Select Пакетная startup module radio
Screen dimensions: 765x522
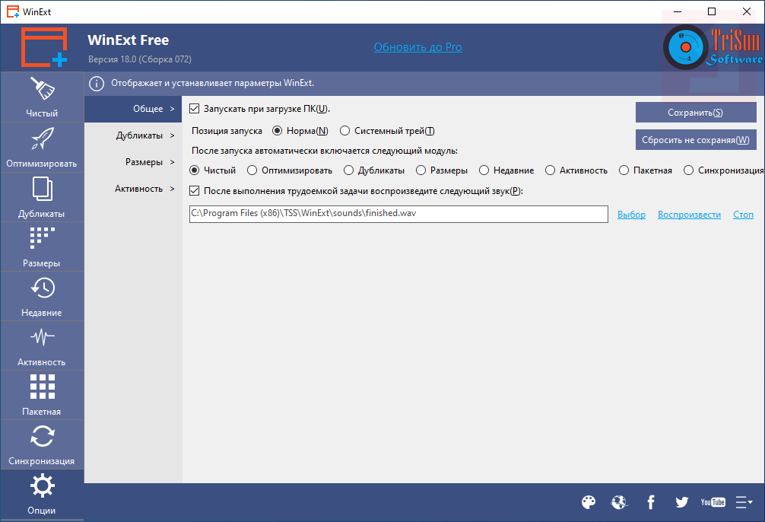tap(624, 170)
